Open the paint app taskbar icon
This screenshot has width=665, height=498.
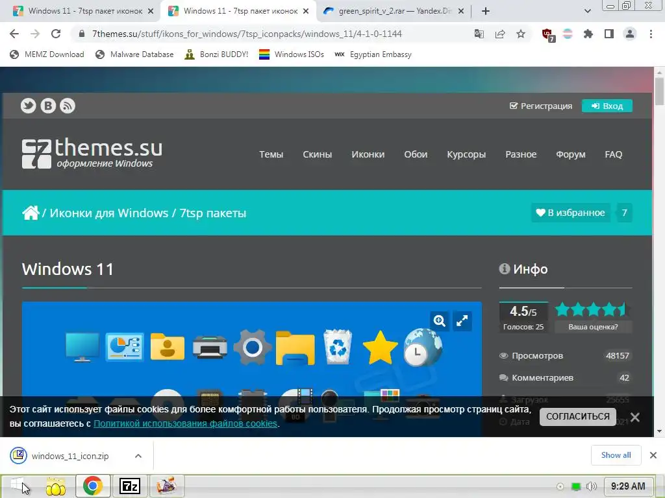(x=166, y=485)
